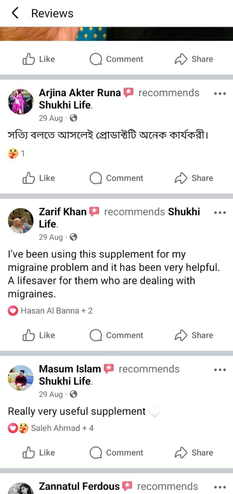Open comments on Arjina Akter Runa's post
Screen dimensions: 233x494
[116, 178]
